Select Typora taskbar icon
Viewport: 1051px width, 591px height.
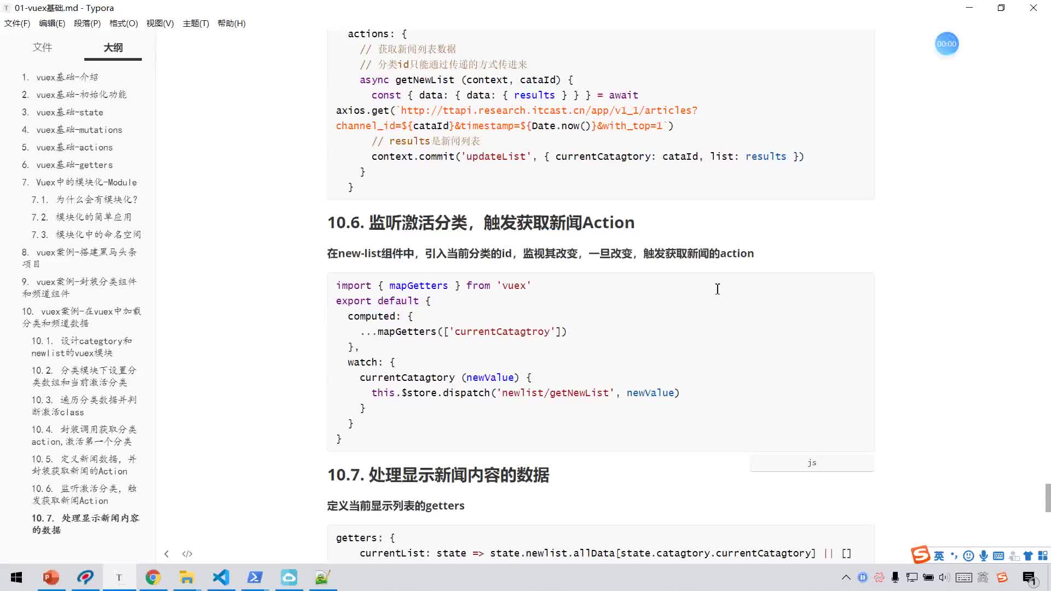tap(119, 577)
